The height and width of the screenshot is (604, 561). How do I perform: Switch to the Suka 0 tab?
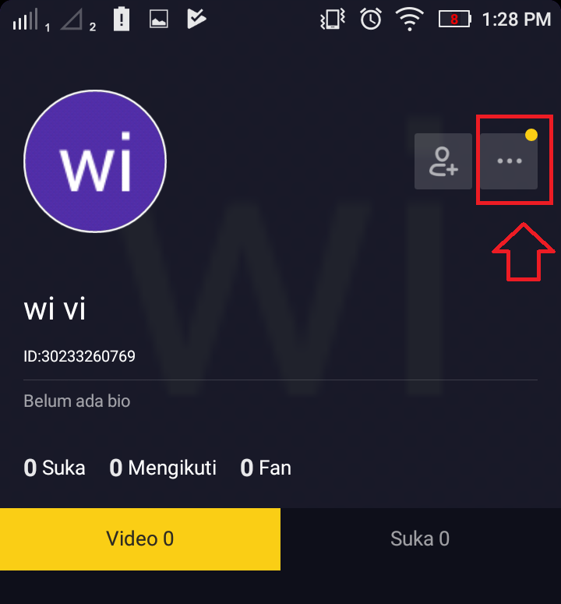[x=421, y=539]
